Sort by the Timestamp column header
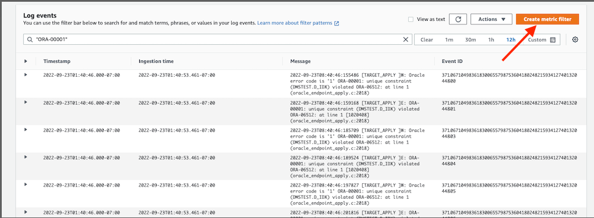This screenshot has height=218, width=594. pos(57,61)
